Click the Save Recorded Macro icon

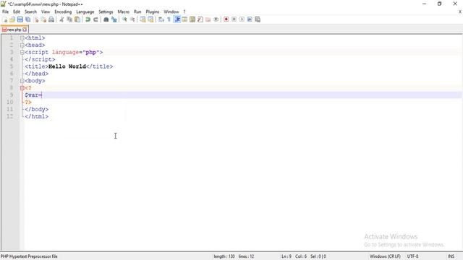[x=258, y=19]
